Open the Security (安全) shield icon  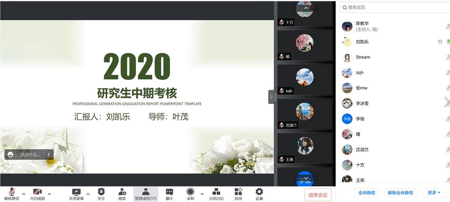tap(101, 192)
